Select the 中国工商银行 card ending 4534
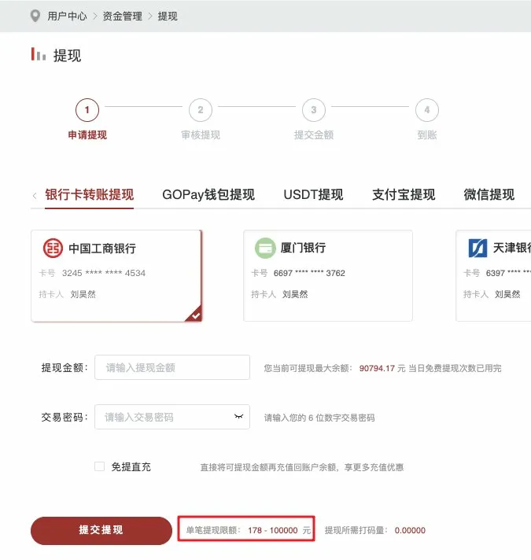Screen dimensions: 531x560 [x=116, y=276]
